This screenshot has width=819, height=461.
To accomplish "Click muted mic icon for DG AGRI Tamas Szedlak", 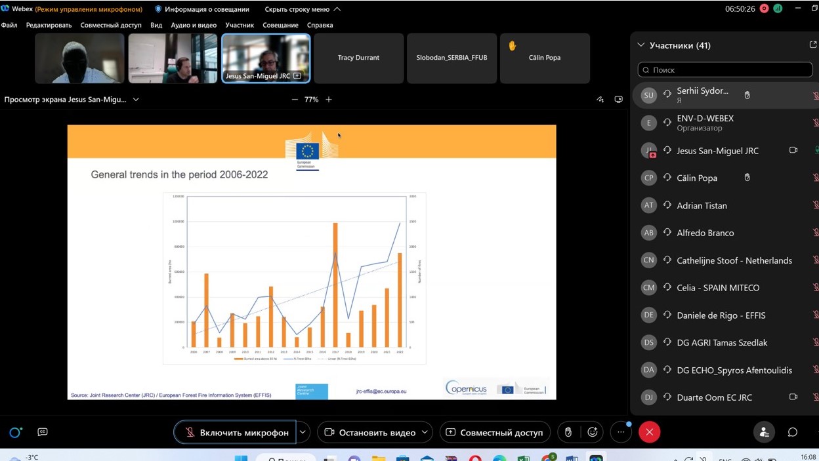I will (816, 342).
